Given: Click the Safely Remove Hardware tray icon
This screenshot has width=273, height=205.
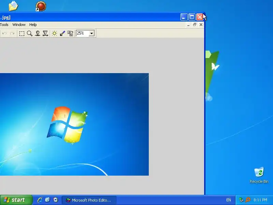Looking at the screenshot, I should click(241, 200).
